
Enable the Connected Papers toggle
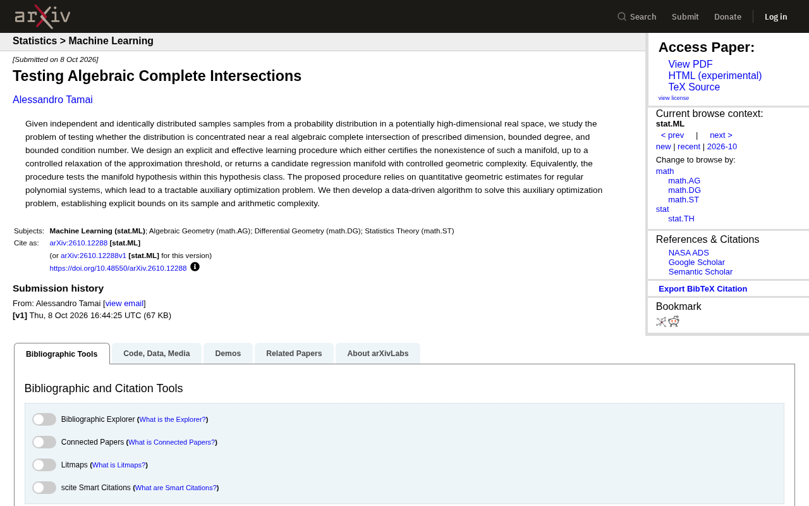(x=44, y=442)
